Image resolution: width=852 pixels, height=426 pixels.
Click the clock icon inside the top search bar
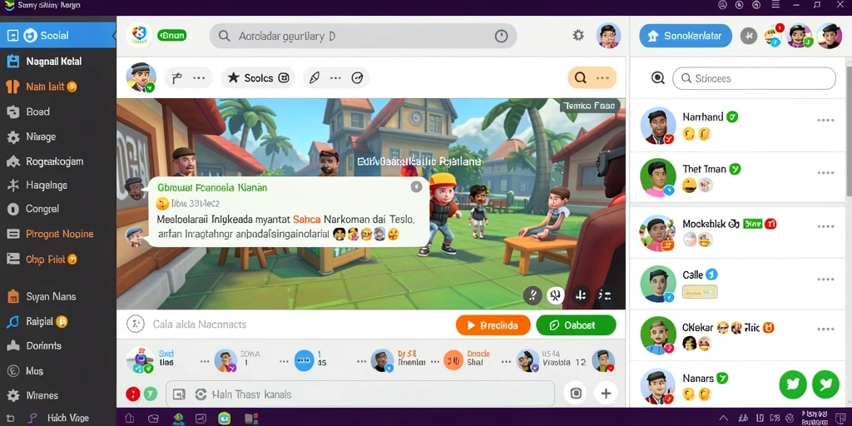(x=501, y=36)
